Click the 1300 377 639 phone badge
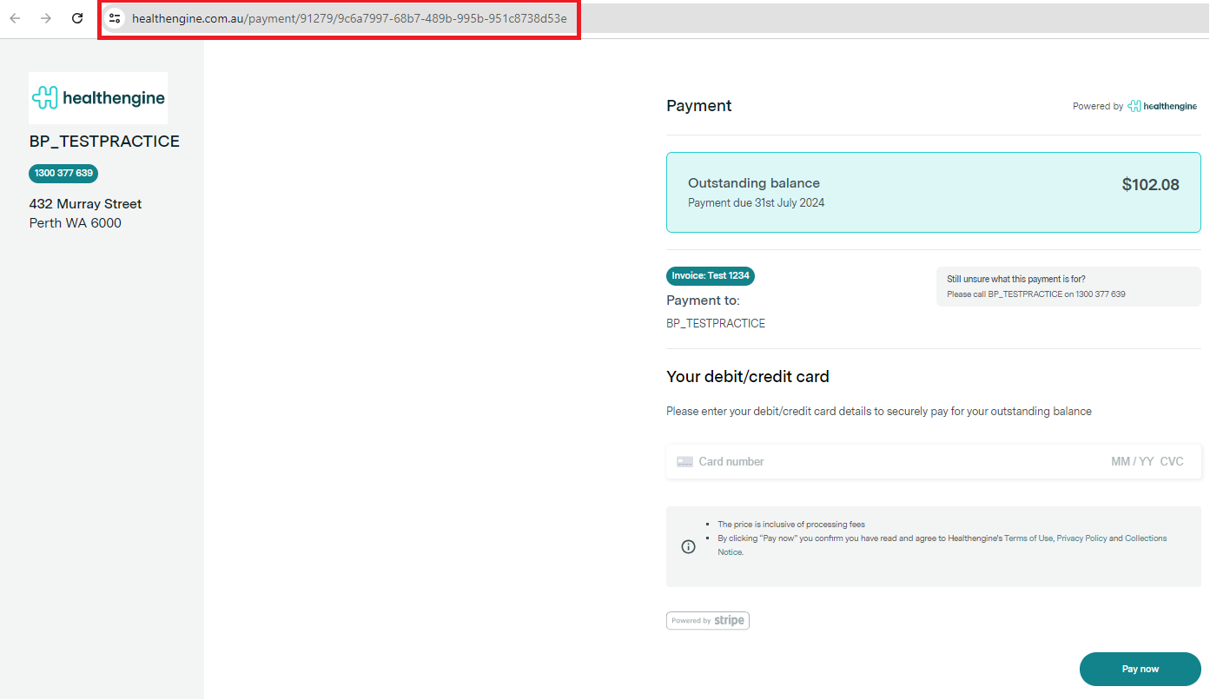This screenshot has width=1210, height=700. [63, 173]
